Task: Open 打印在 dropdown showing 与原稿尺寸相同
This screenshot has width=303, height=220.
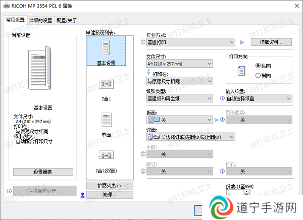Action: click(x=180, y=81)
